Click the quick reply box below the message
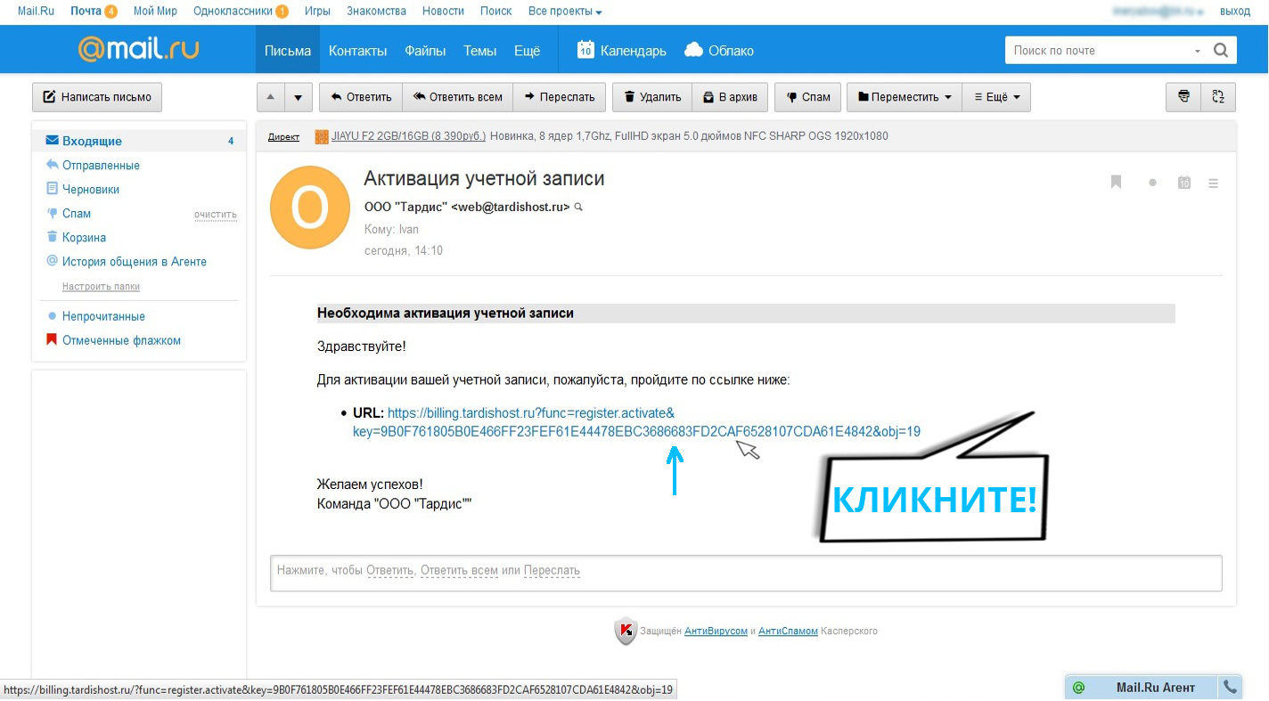This screenshot has width=1269, height=701. [746, 574]
